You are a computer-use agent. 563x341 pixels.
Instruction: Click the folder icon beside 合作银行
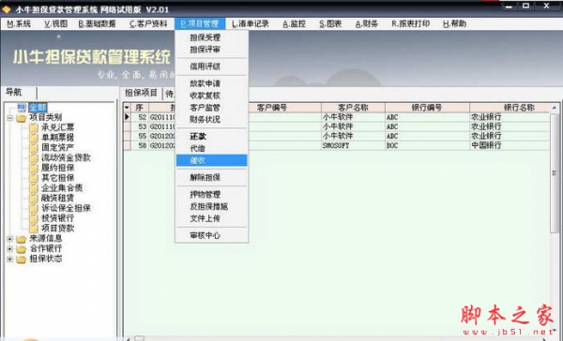[22, 248]
